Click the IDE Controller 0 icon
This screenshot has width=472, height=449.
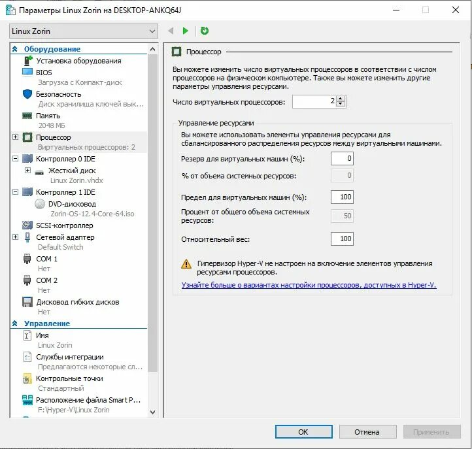27,159
